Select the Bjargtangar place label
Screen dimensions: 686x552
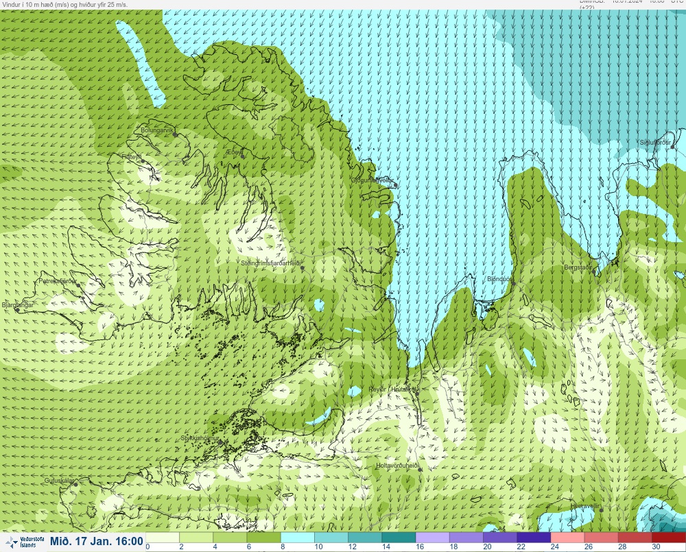[18, 305]
